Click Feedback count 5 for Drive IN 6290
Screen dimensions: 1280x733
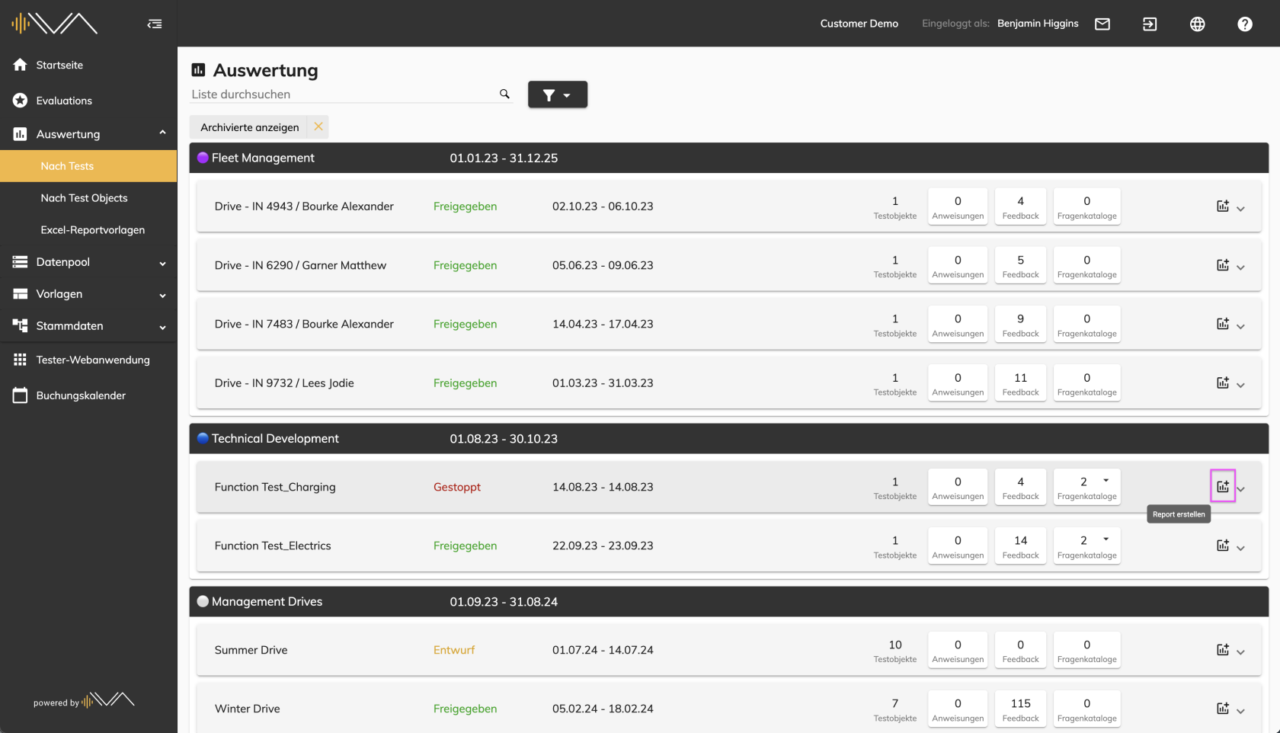click(1020, 265)
